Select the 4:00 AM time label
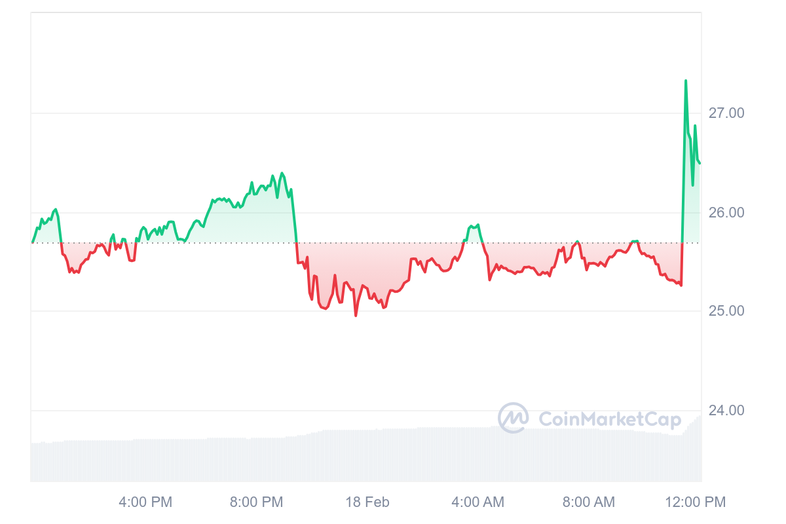 coord(478,502)
